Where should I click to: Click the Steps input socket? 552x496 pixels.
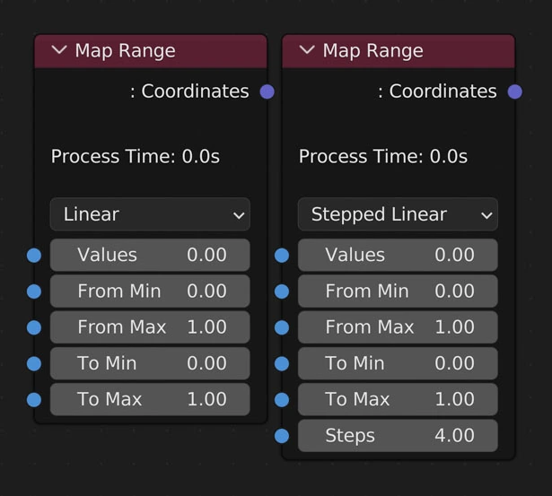coord(282,436)
